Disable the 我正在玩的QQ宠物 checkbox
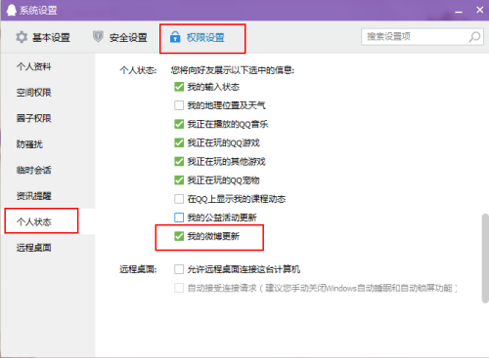 (x=179, y=180)
